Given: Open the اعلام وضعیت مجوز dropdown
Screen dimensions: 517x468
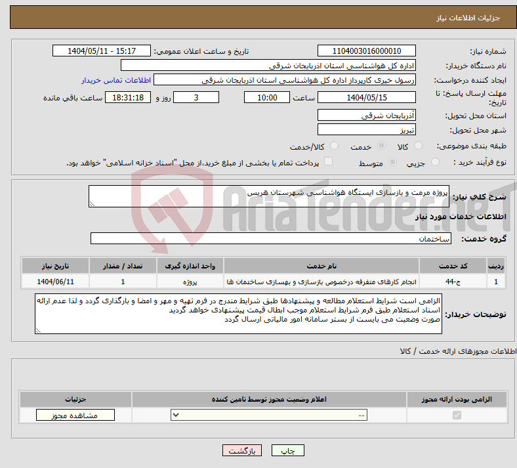Looking at the screenshot, I should click(269, 415).
